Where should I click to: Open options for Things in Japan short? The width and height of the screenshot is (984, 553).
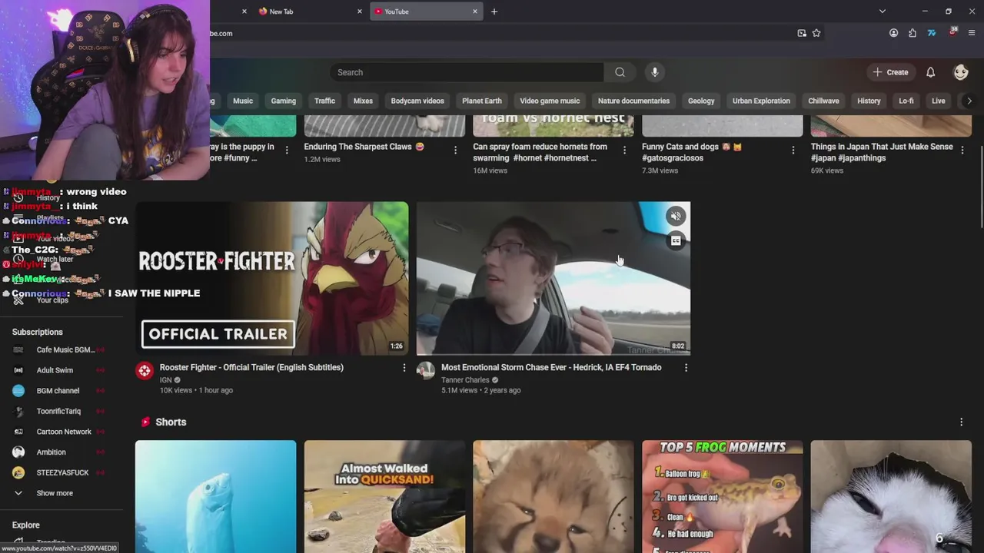[962, 151]
